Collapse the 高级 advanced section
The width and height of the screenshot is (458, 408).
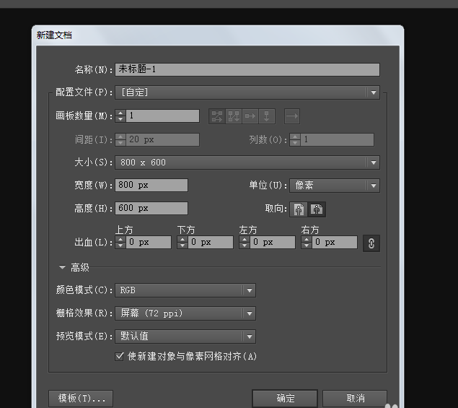[62, 267]
